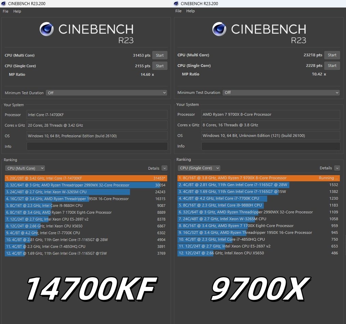
Task: Select i7-7700K row scoring 6302
Action: [x=86, y=233]
